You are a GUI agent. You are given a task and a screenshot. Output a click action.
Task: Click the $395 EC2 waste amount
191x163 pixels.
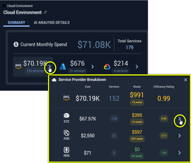(x=137, y=115)
